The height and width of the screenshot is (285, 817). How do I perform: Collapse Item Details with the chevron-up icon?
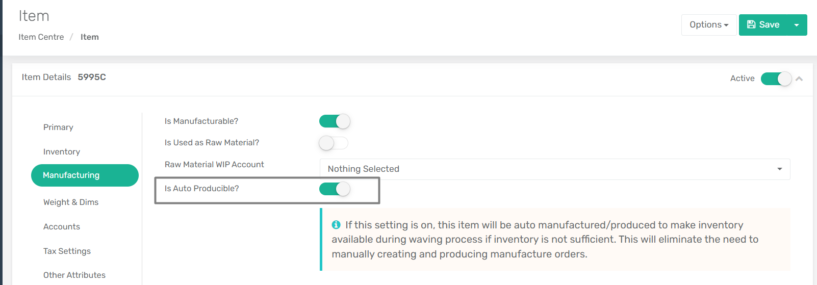(799, 79)
